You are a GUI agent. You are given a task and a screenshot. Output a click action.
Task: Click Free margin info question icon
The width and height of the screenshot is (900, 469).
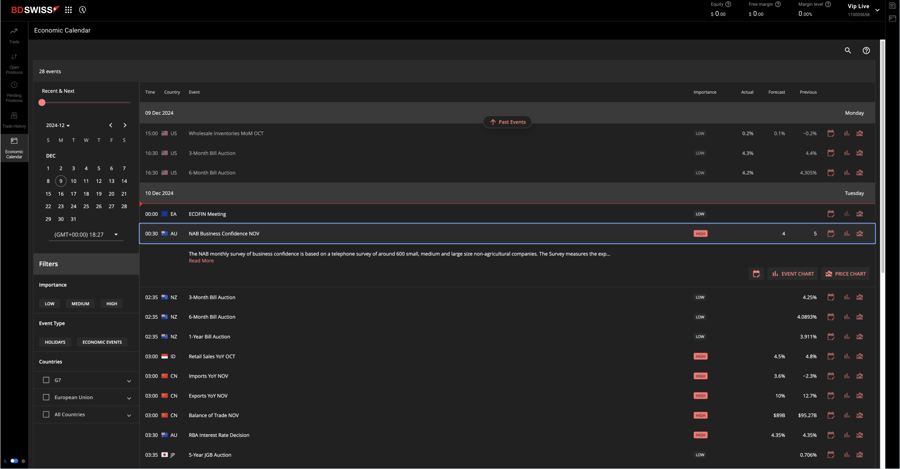778,4
